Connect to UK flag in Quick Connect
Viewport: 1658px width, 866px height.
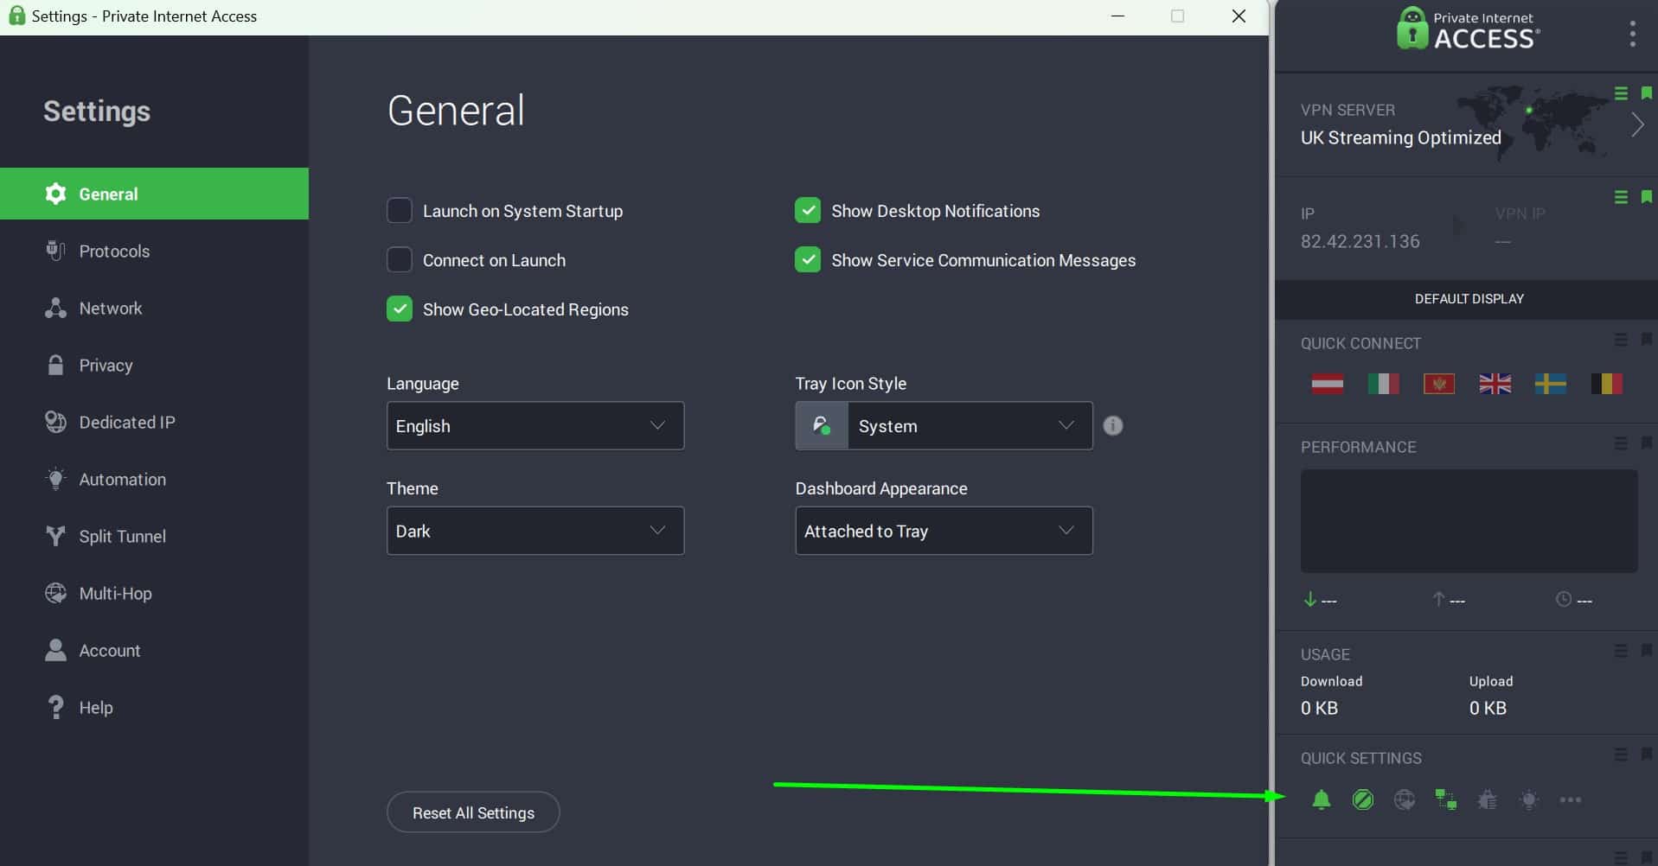click(1495, 384)
